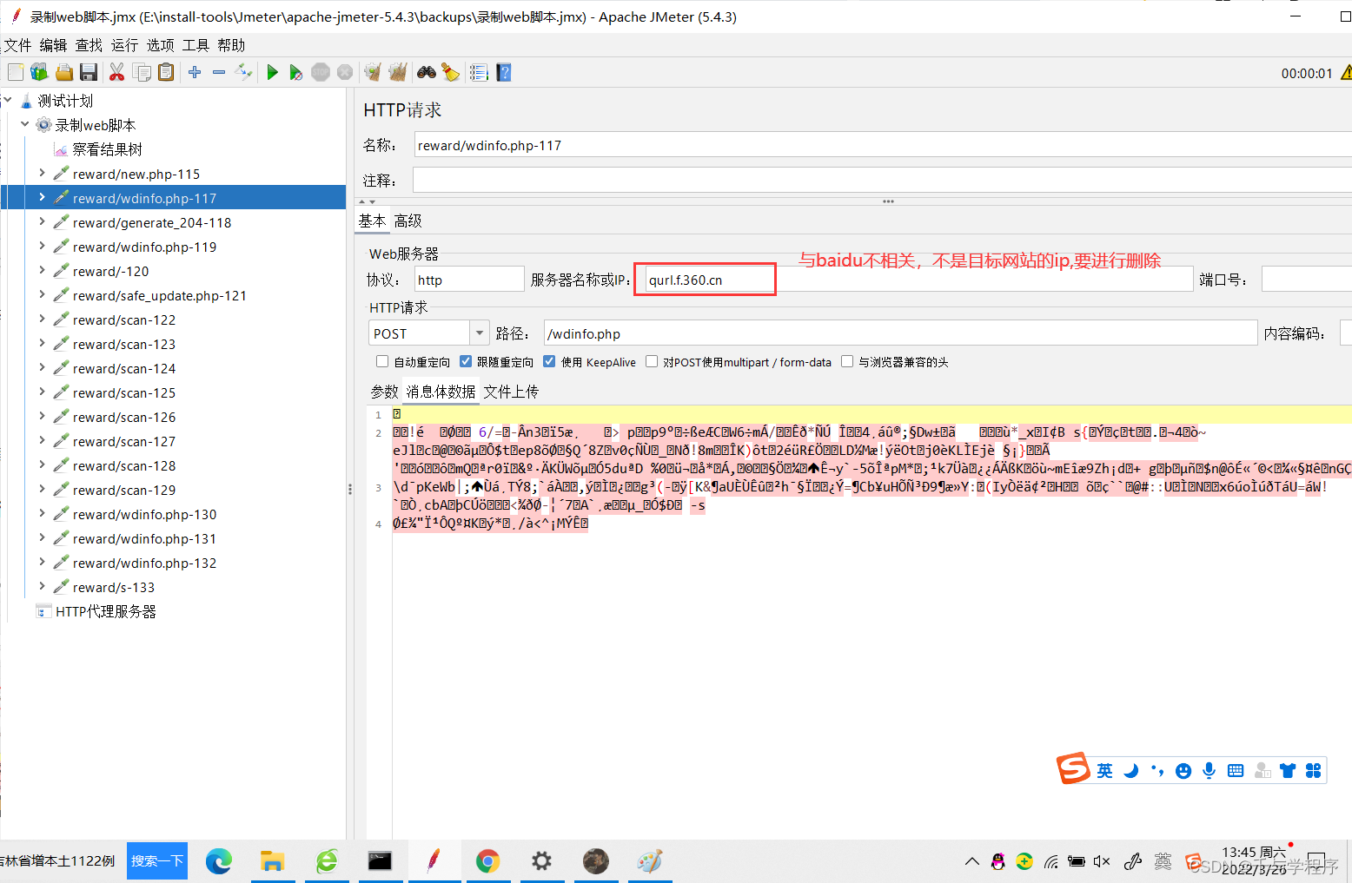Clear results with single broom icon
This screenshot has height=883, width=1352.
(373, 72)
